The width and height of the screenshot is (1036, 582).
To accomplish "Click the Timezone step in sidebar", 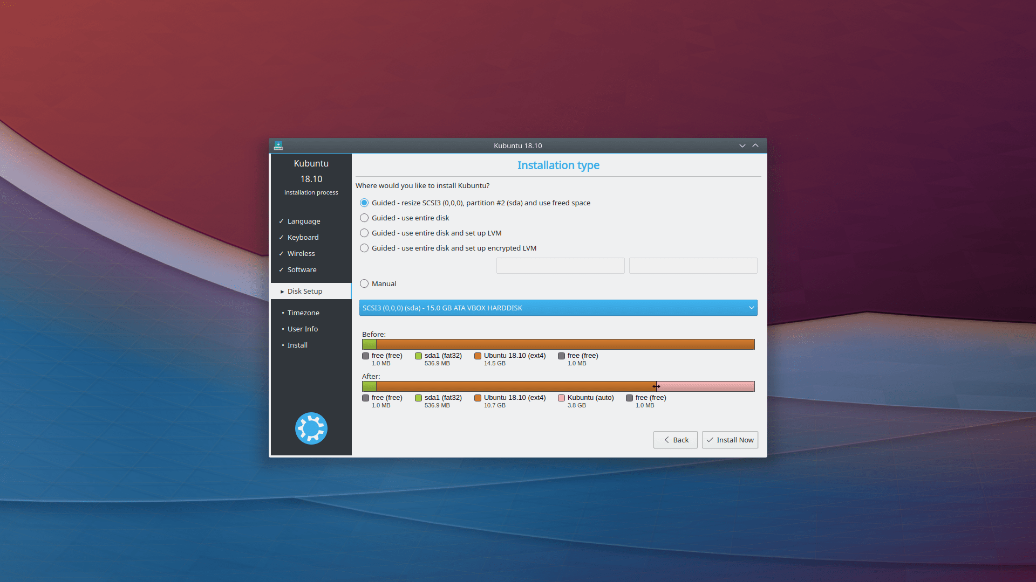I will [x=303, y=313].
